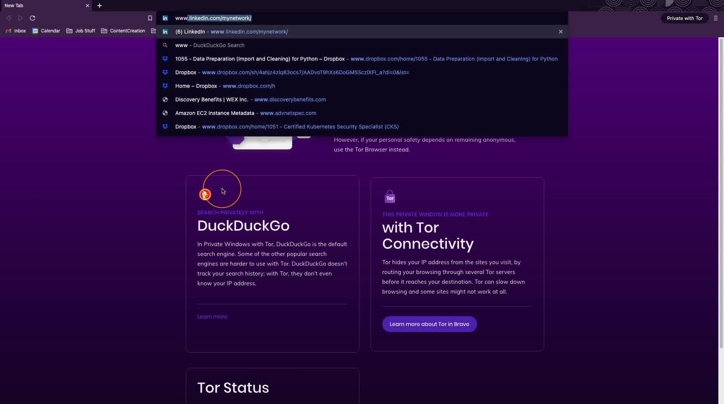The image size is (724, 404).
Task: Select the Dropbox shared folder link suggestion
Action: tap(362, 72)
